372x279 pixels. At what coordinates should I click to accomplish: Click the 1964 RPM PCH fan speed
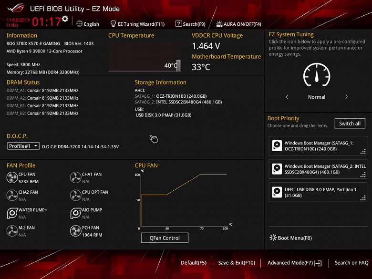[x=92, y=235]
